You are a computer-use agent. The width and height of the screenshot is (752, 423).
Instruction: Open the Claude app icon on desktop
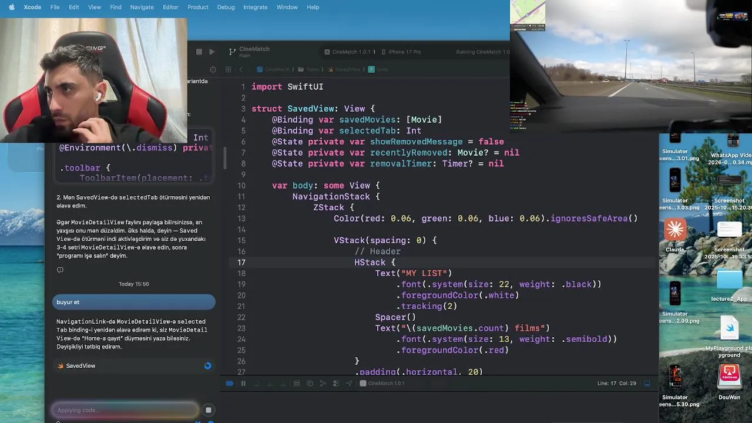(675, 230)
